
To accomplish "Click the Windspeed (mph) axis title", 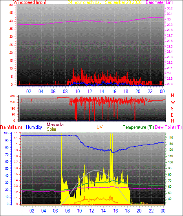I will [30, 2].
